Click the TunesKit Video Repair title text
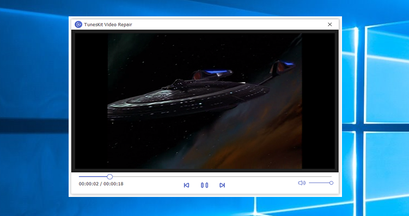 (108, 24)
